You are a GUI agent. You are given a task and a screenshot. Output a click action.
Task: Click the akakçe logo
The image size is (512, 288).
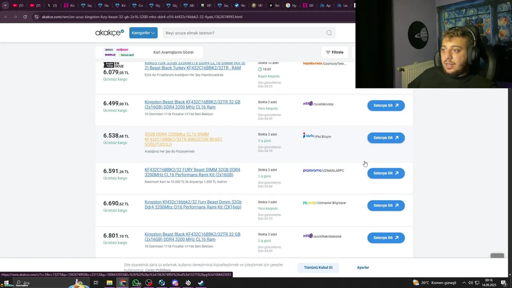pyautogui.click(x=110, y=33)
